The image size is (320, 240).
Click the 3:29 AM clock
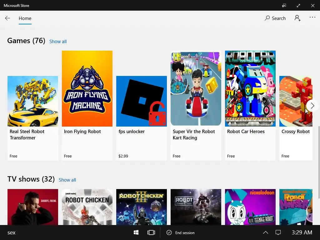(x=302, y=232)
